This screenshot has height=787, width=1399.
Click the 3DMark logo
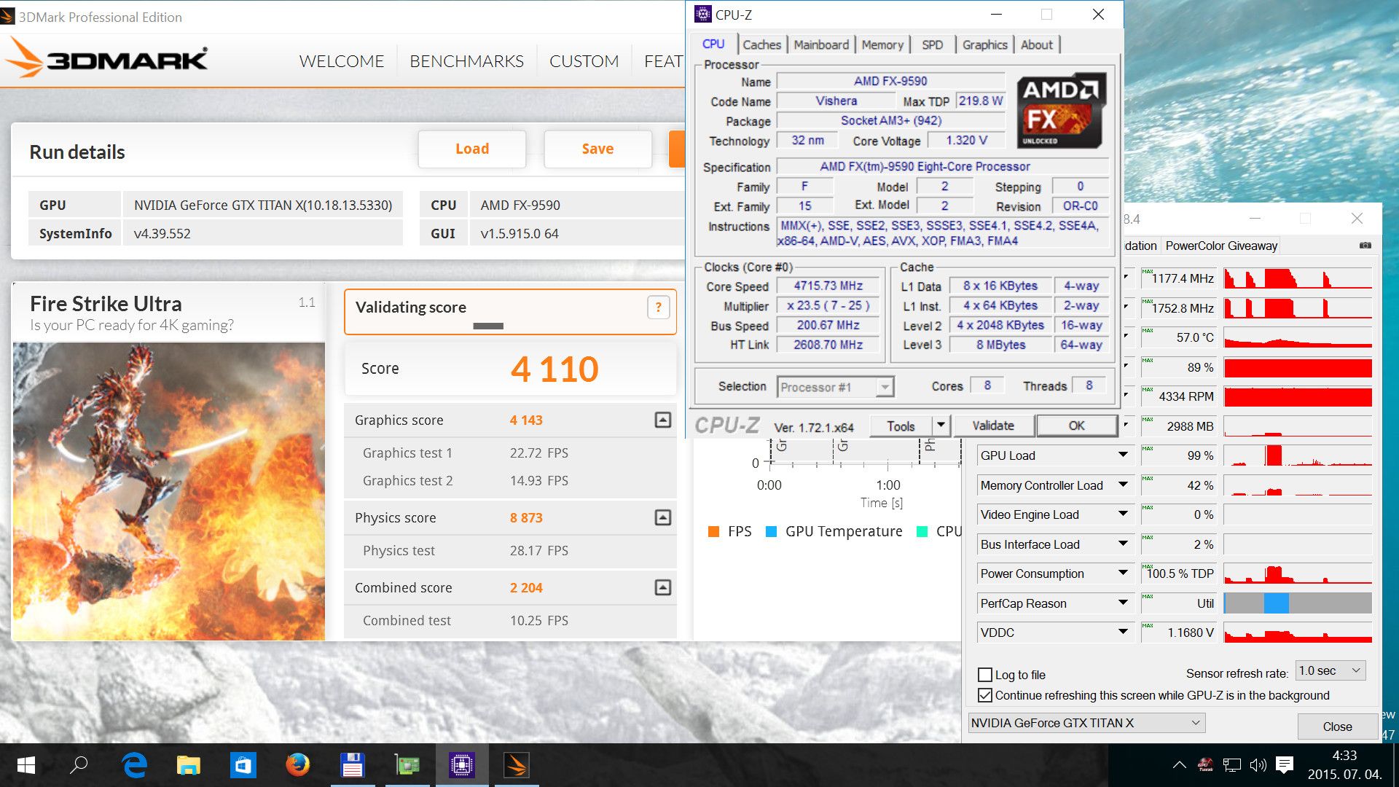pyautogui.click(x=108, y=58)
